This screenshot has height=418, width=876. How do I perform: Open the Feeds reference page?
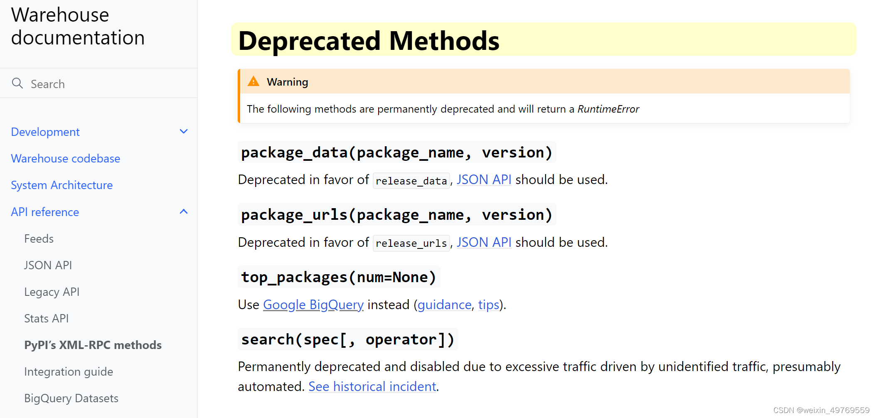point(39,238)
